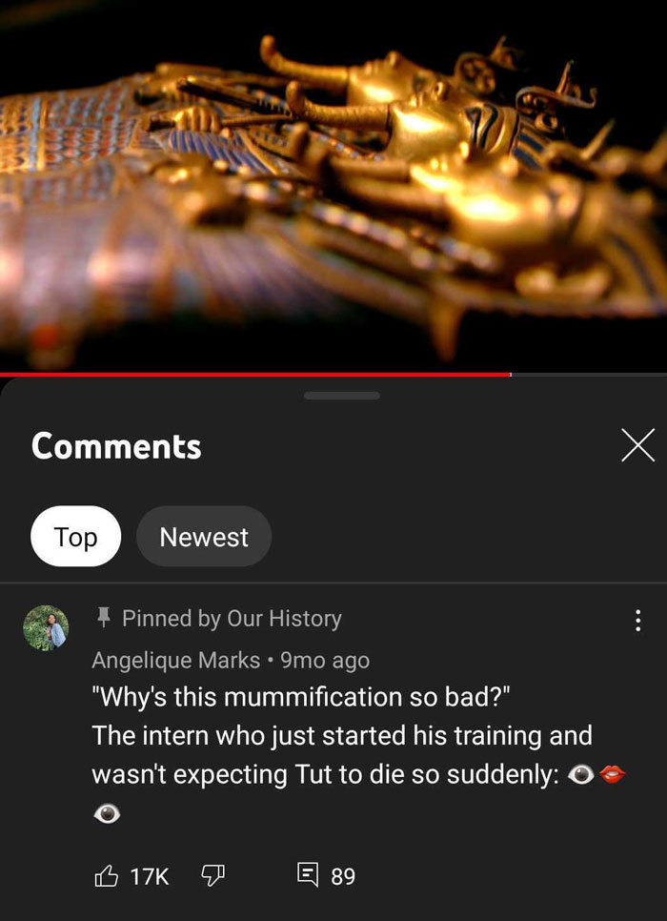
Task: Like Angelique Marks' comment with thumbs up
Action: point(107,877)
